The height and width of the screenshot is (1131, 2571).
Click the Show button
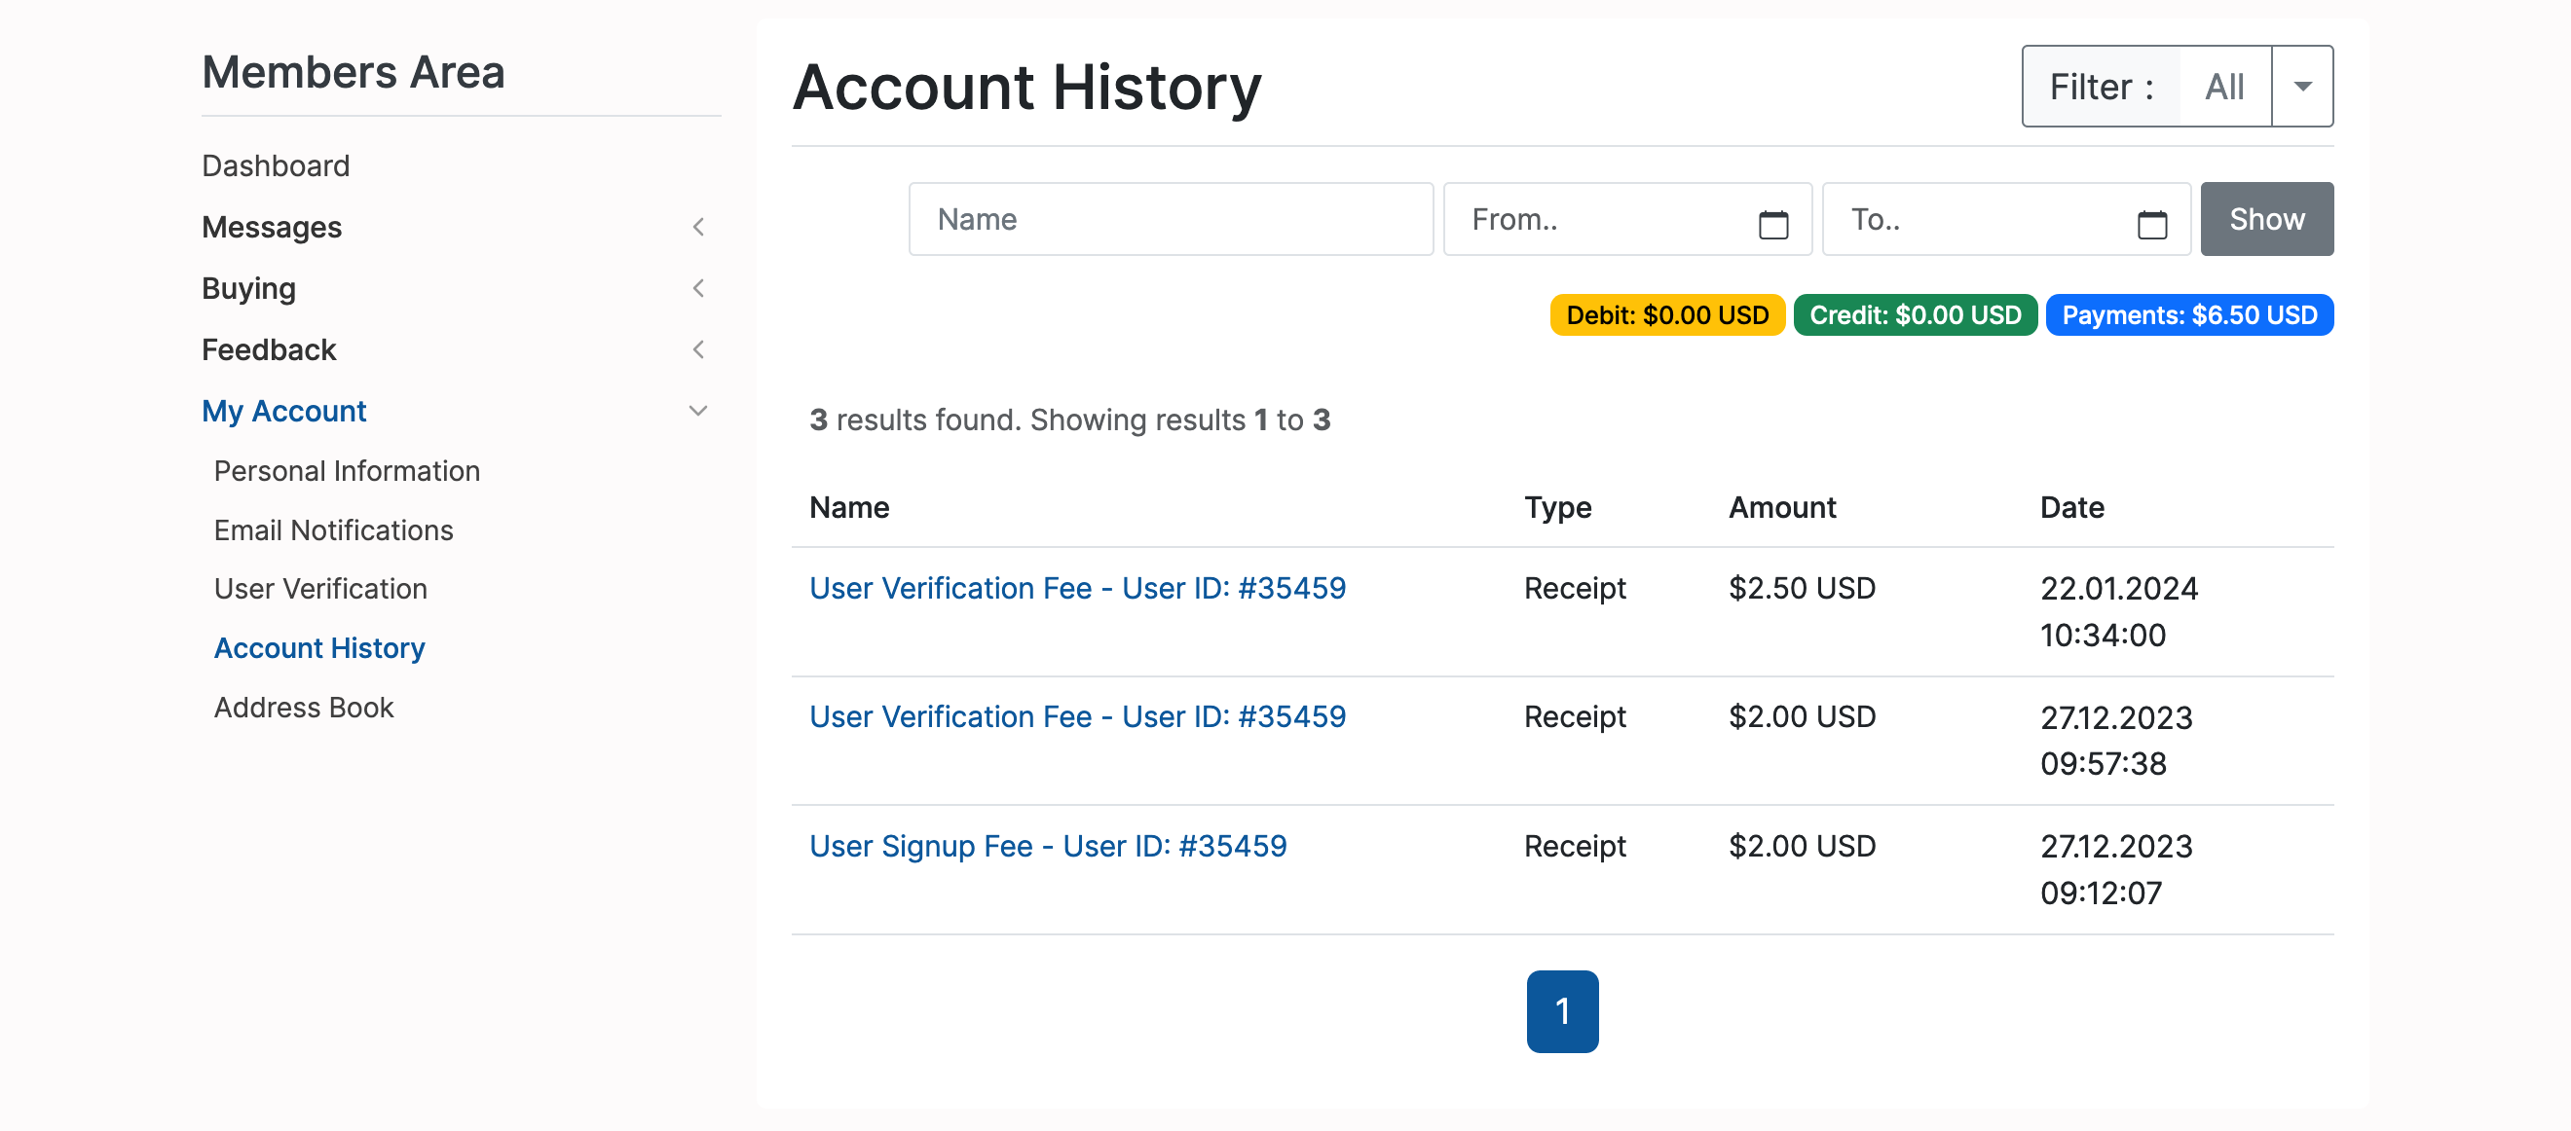click(2265, 219)
